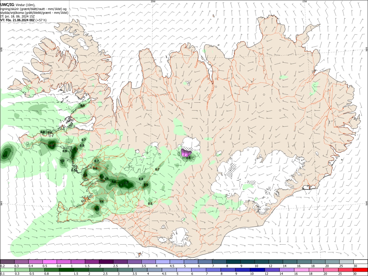
Task: Click the 15W longitude label
Action: tap(304, 1)
